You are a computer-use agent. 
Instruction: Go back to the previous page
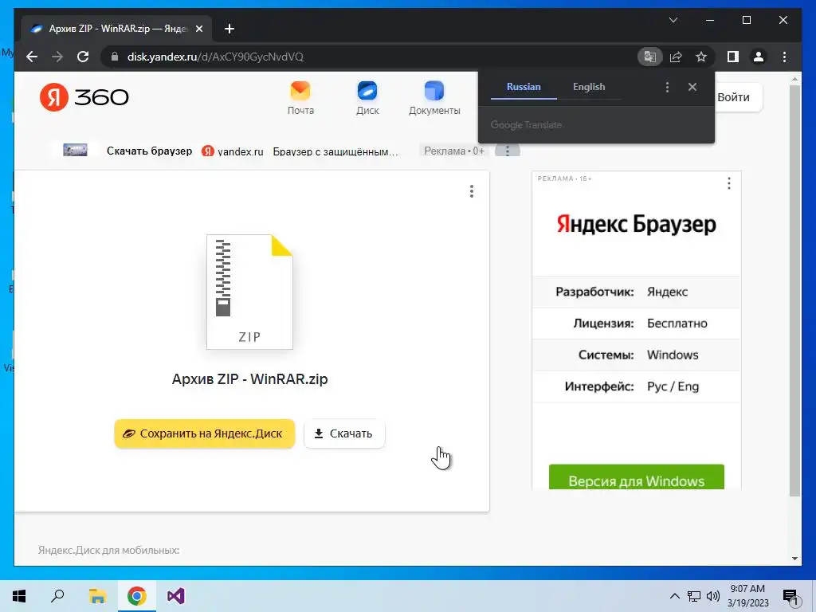click(32, 57)
